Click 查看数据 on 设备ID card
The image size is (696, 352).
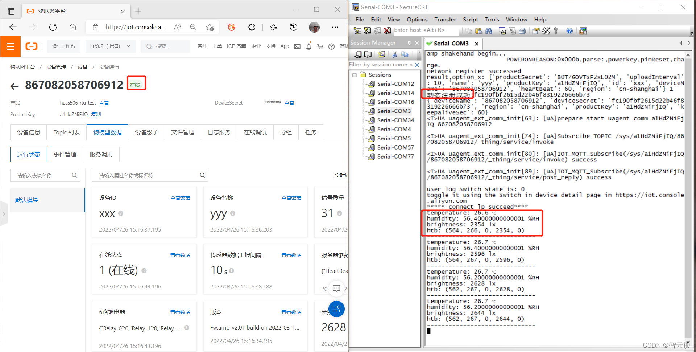click(180, 198)
